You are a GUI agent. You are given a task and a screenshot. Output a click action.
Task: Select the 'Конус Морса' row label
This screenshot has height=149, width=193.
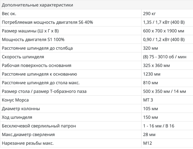[16, 100]
